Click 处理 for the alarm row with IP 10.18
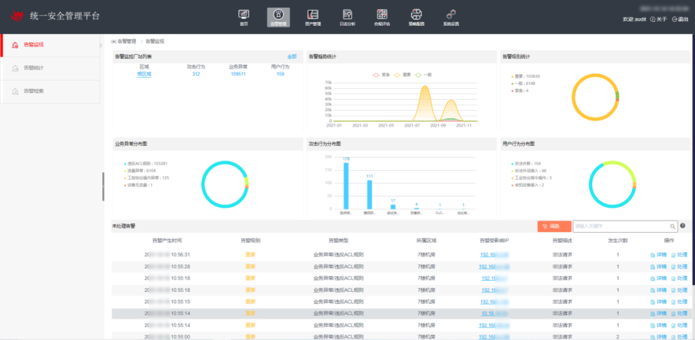Screen dimensions: 695x340 tap(680, 314)
